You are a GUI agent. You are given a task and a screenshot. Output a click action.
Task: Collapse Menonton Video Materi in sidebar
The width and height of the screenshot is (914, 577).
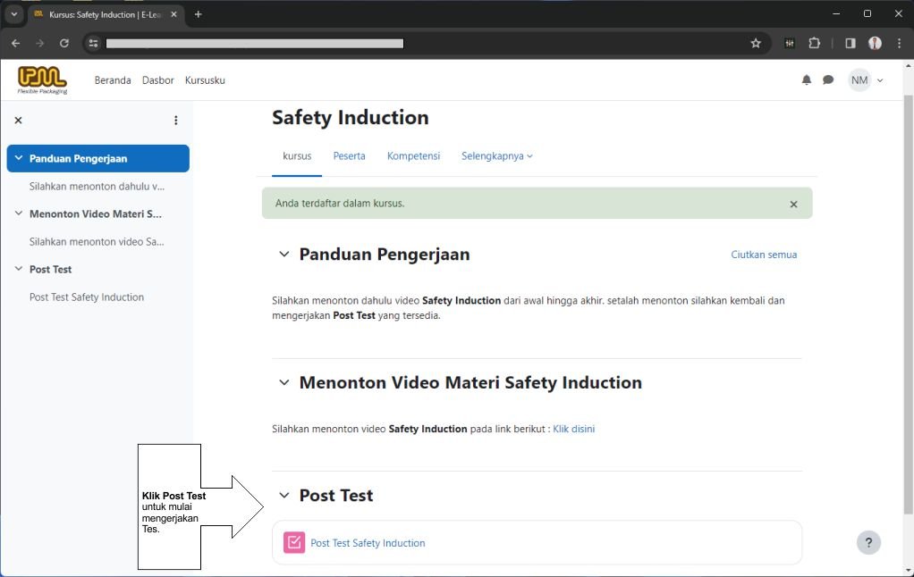pos(19,214)
